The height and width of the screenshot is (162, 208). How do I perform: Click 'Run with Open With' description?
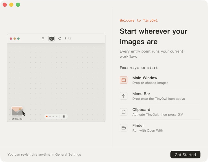coord(148,131)
